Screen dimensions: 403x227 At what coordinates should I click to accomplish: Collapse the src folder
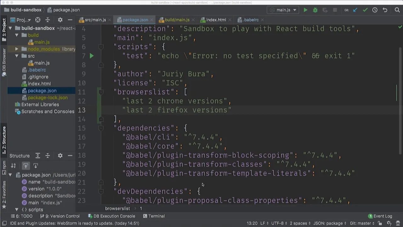click(x=17, y=56)
